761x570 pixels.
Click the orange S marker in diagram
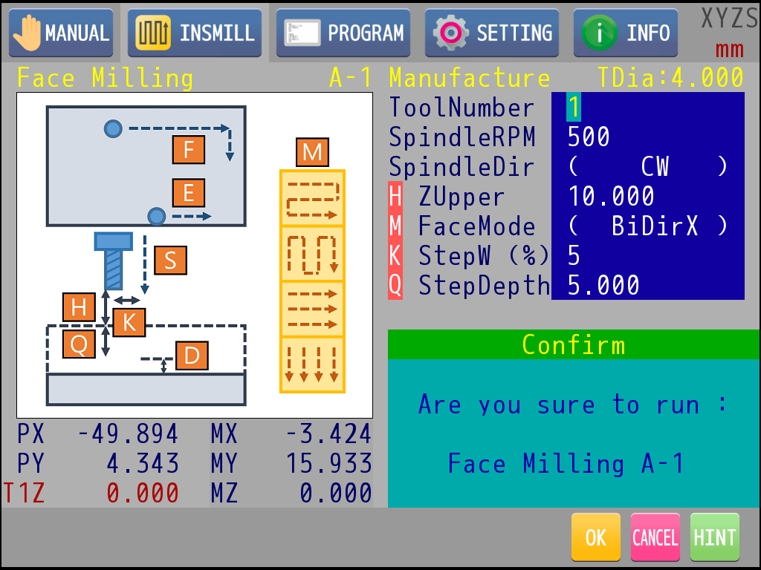170,261
